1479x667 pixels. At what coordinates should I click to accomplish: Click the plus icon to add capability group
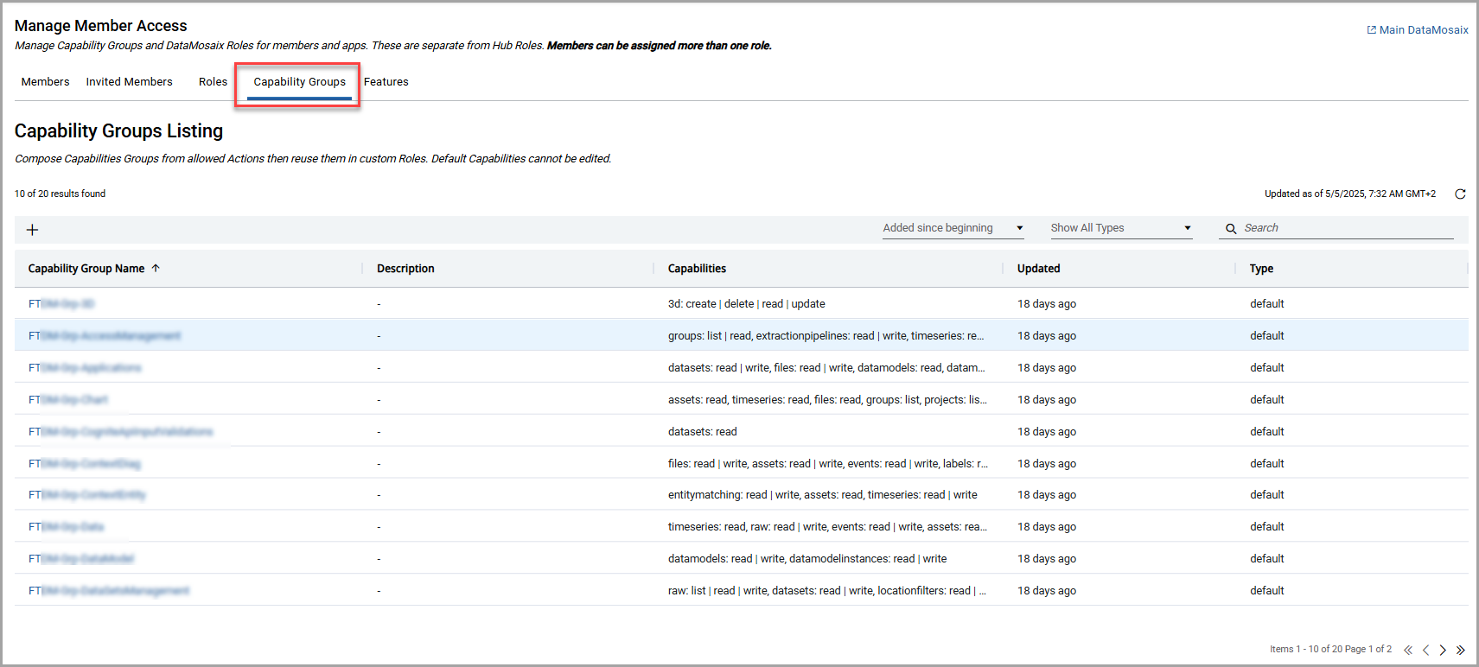32,230
